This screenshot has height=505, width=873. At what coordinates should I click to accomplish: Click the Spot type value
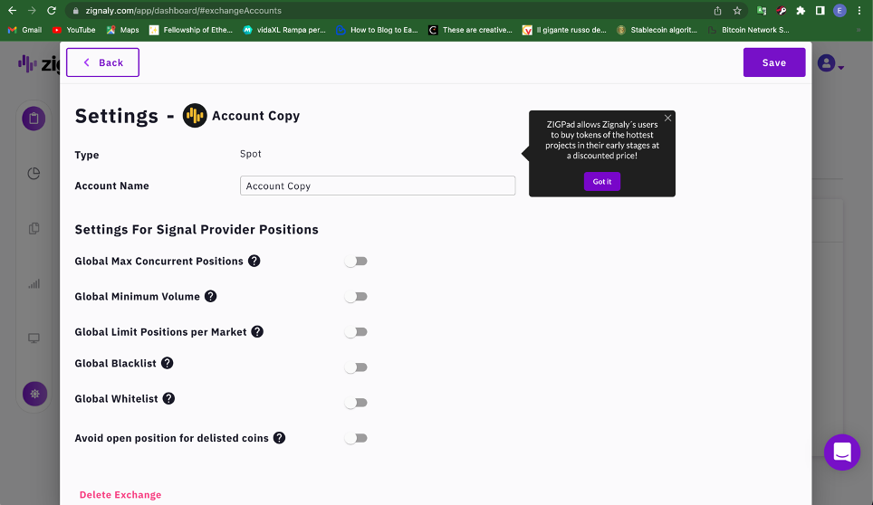coord(251,154)
